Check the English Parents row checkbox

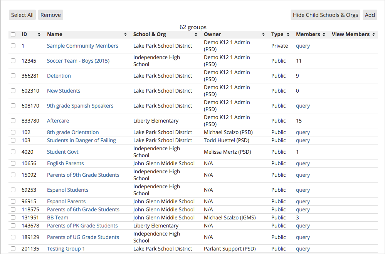[x=13, y=163]
